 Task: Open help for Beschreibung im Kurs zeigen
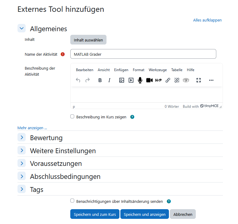(132, 117)
